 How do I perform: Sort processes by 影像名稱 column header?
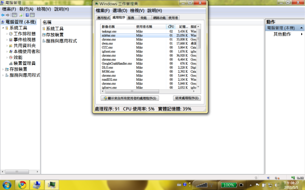tap(118, 27)
